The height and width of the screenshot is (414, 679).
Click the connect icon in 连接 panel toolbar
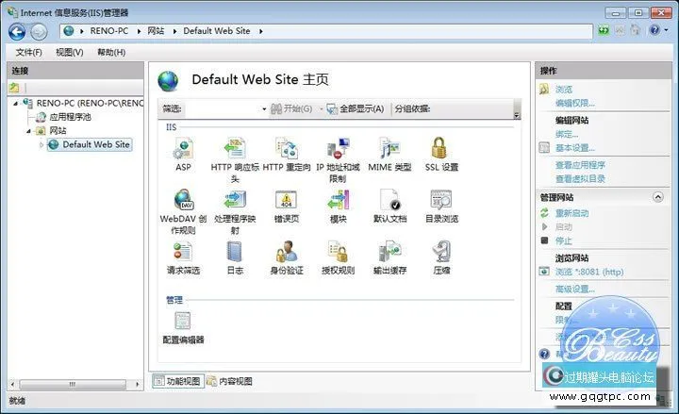[14, 88]
